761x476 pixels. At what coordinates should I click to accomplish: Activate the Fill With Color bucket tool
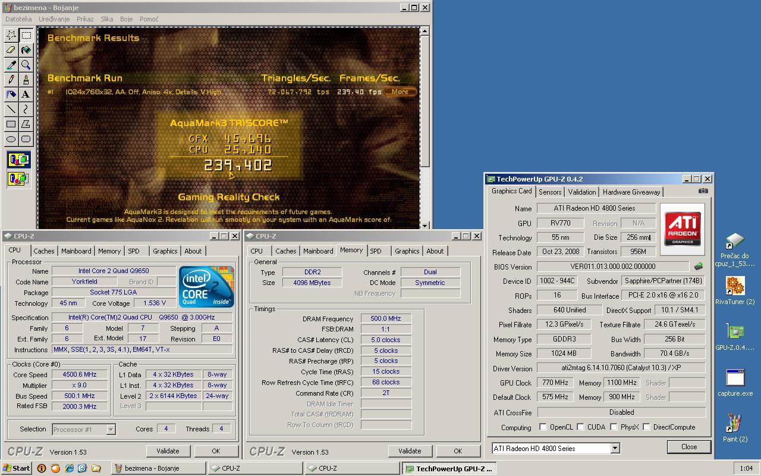coord(26,50)
